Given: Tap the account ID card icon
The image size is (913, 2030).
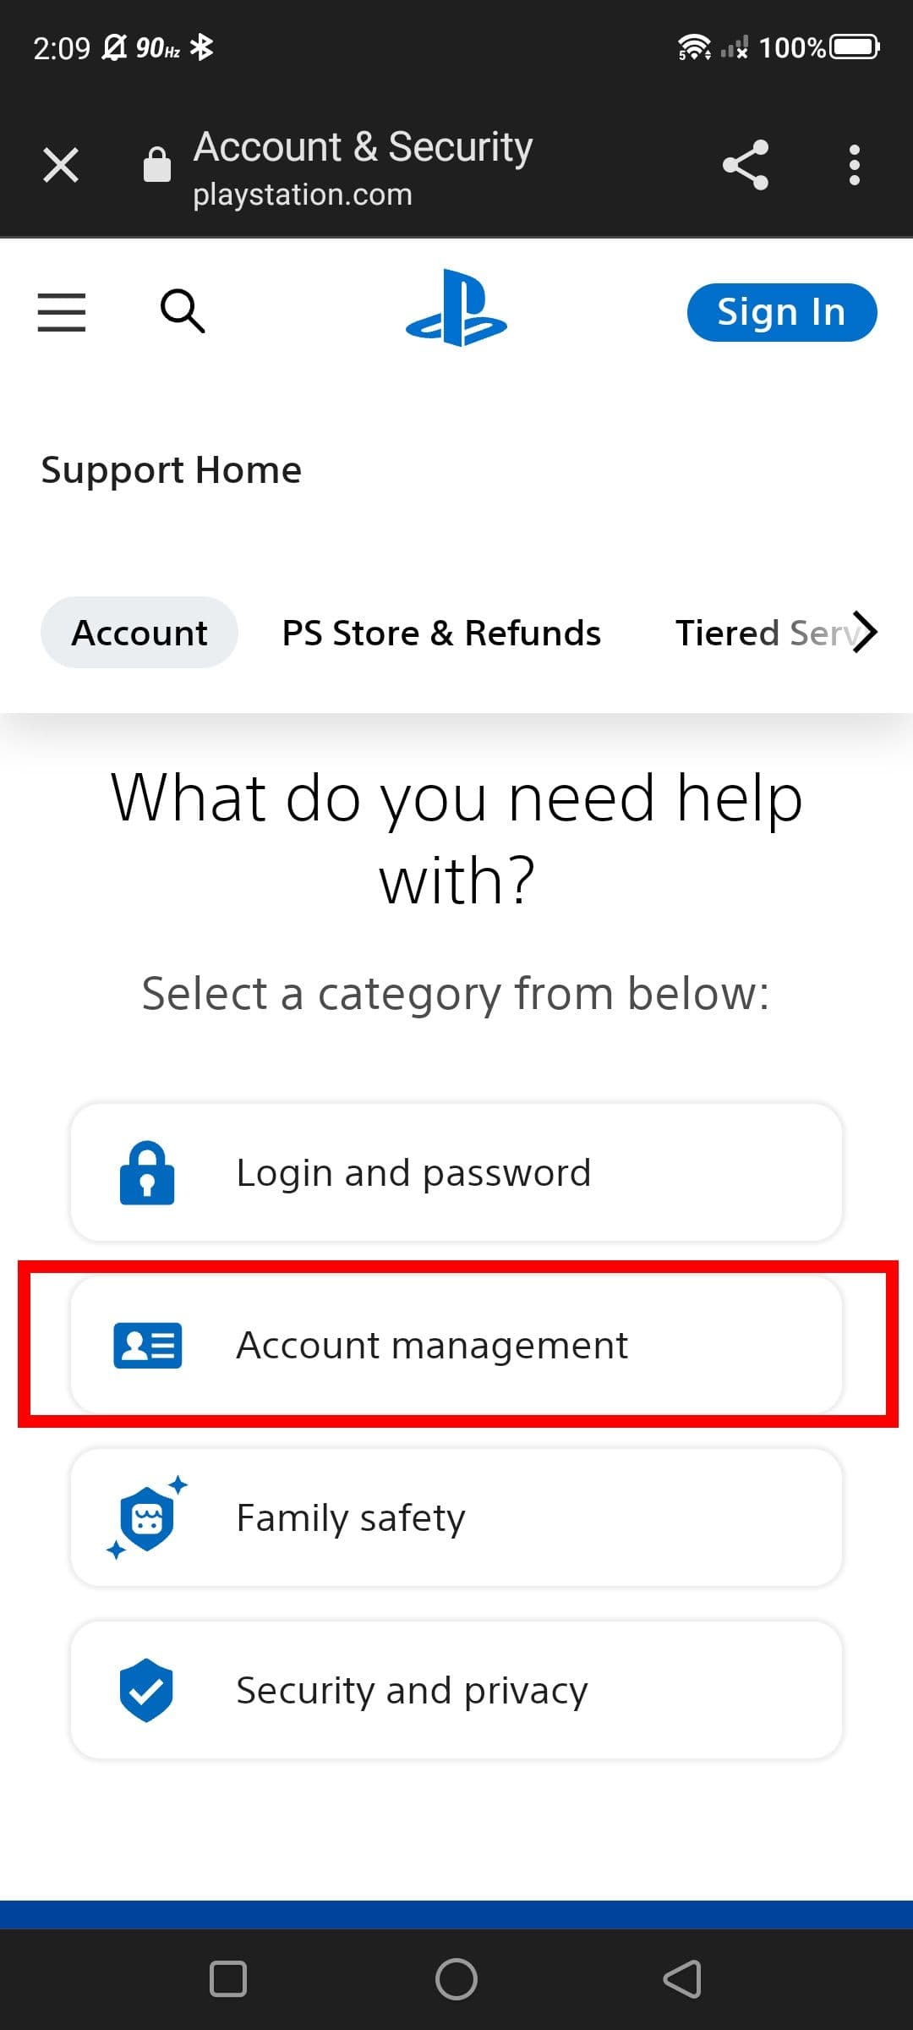Looking at the screenshot, I should 147,1345.
